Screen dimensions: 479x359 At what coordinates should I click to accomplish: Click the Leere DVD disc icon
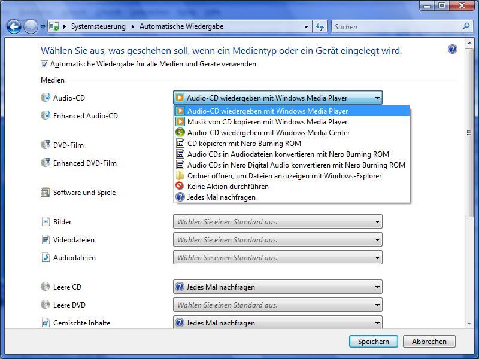pyautogui.click(x=46, y=305)
